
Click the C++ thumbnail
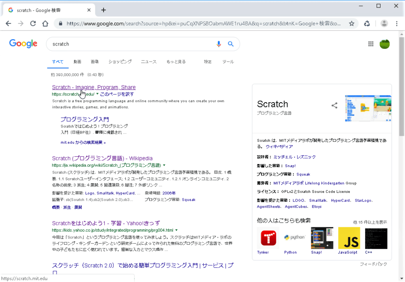point(376,238)
